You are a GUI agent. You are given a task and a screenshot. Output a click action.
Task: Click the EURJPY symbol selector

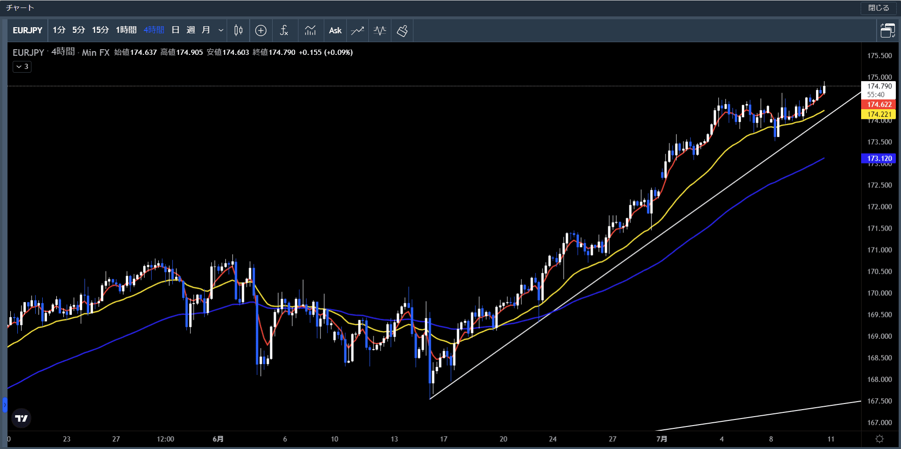tap(27, 30)
